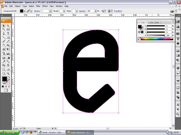Toggle the None fill box in Color panel
Viewport: 181px width, 135px height.
coord(139,39)
